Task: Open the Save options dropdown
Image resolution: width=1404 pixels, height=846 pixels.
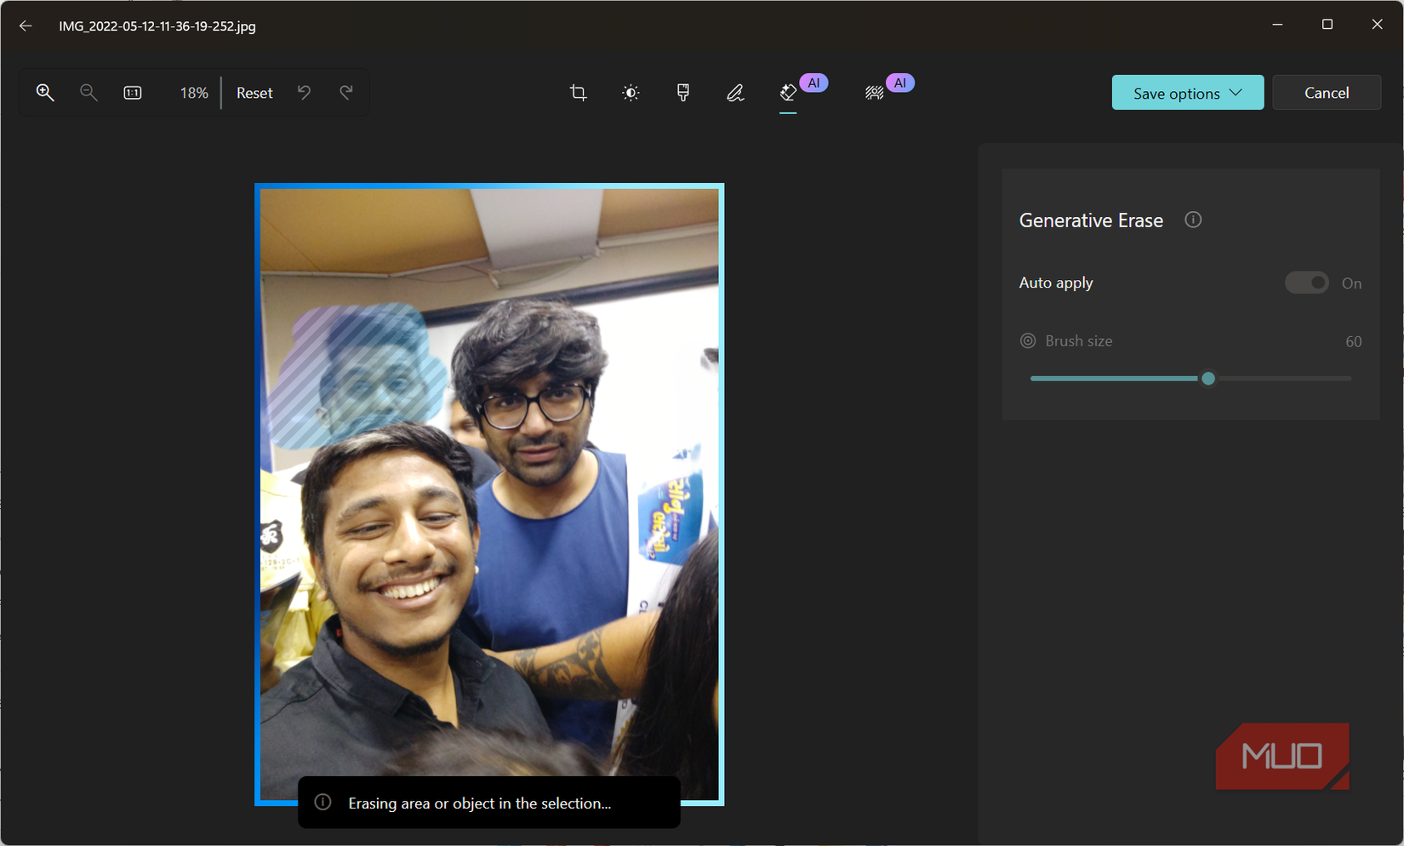Action: 1187,92
